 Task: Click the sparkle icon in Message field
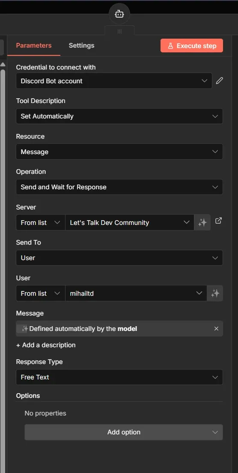pos(25,328)
